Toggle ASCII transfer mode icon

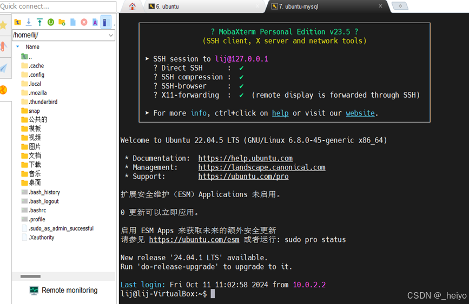(x=95, y=22)
